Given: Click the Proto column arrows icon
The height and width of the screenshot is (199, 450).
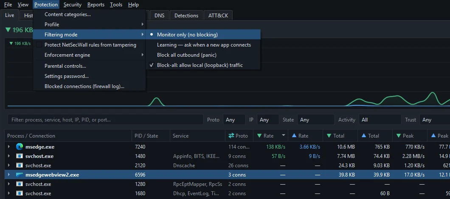Looking at the screenshot, I should [x=231, y=136].
